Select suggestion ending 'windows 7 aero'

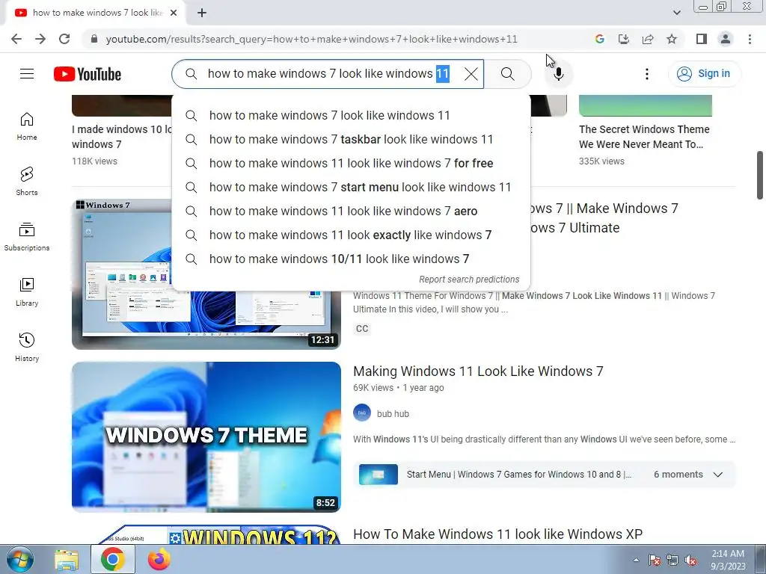(x=351, y=211)
